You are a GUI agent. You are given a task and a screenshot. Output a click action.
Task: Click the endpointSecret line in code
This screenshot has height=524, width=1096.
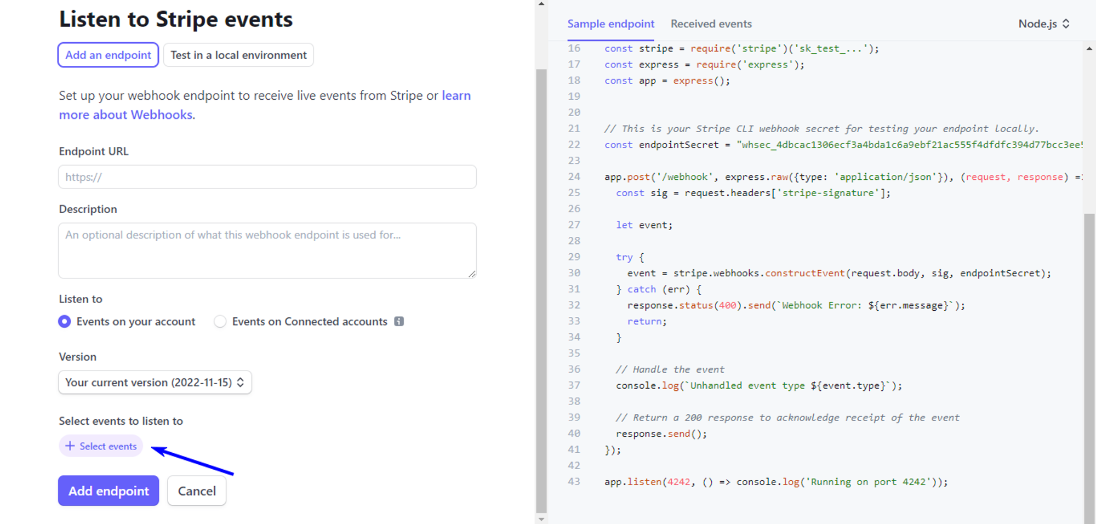coord(843,145)
